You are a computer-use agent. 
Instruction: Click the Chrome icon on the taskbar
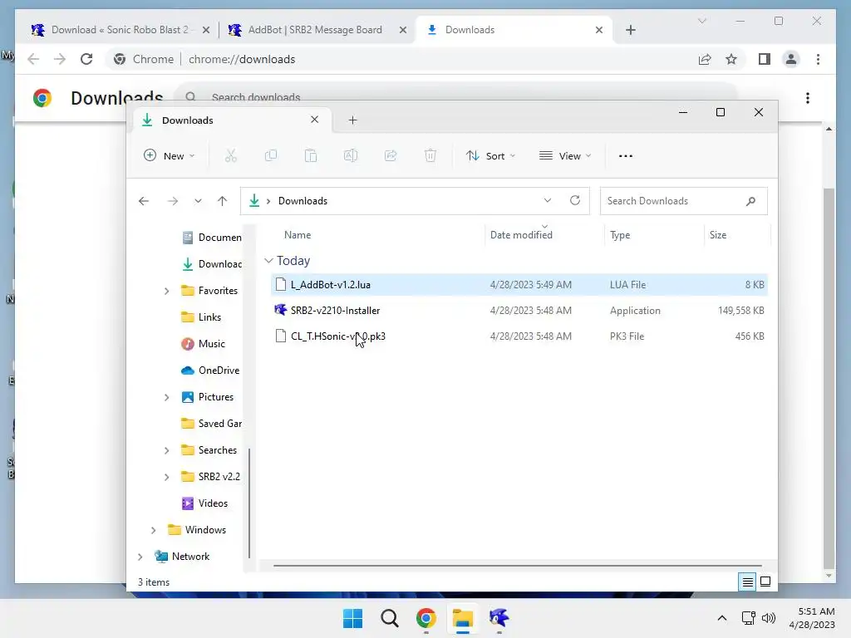pos(426,618)
